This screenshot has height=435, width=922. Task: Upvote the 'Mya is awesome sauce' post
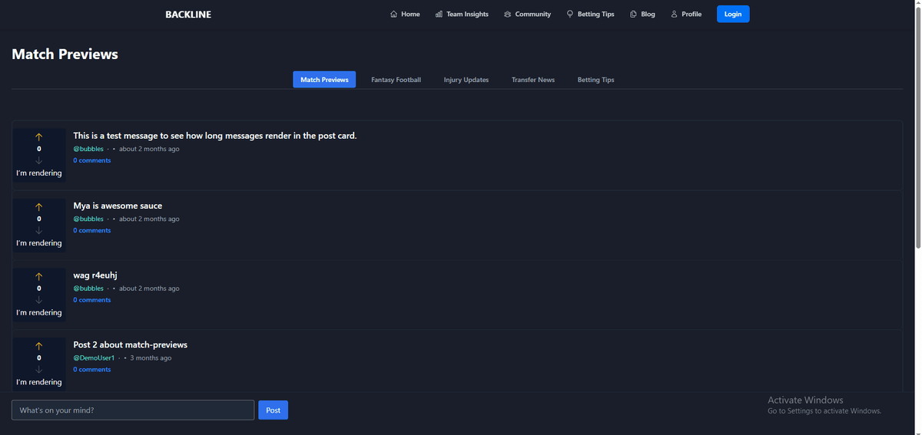point(39,206)
